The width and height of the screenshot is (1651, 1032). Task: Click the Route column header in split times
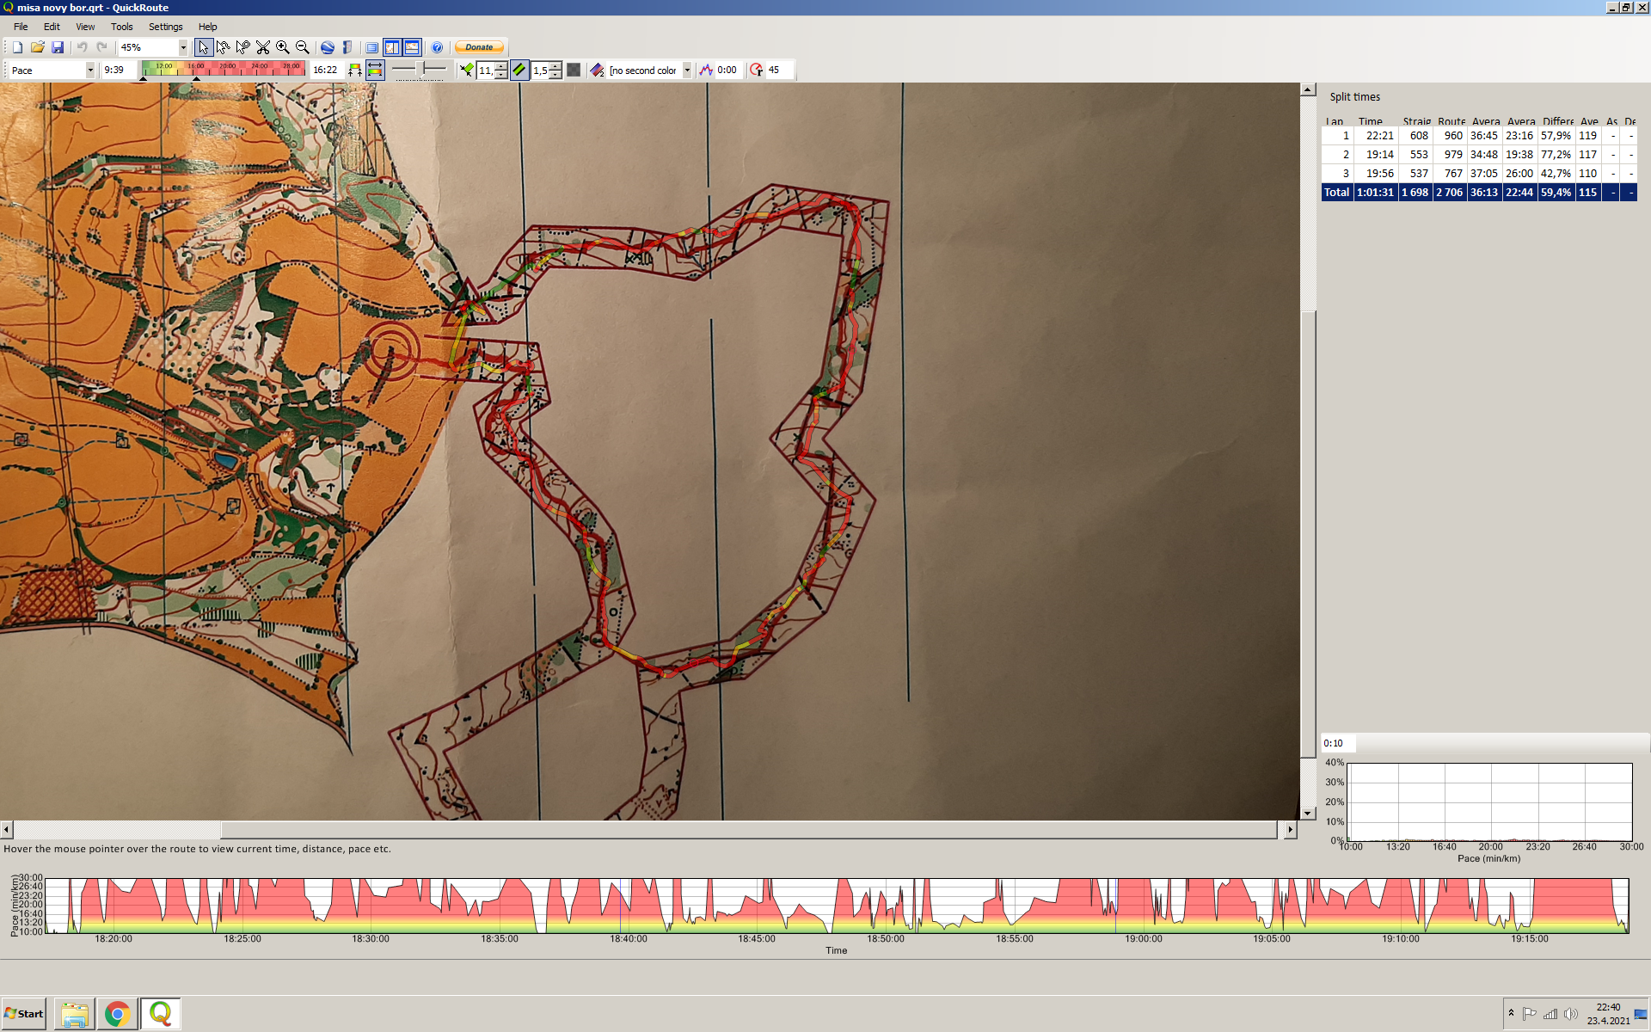click(1451, 121)
